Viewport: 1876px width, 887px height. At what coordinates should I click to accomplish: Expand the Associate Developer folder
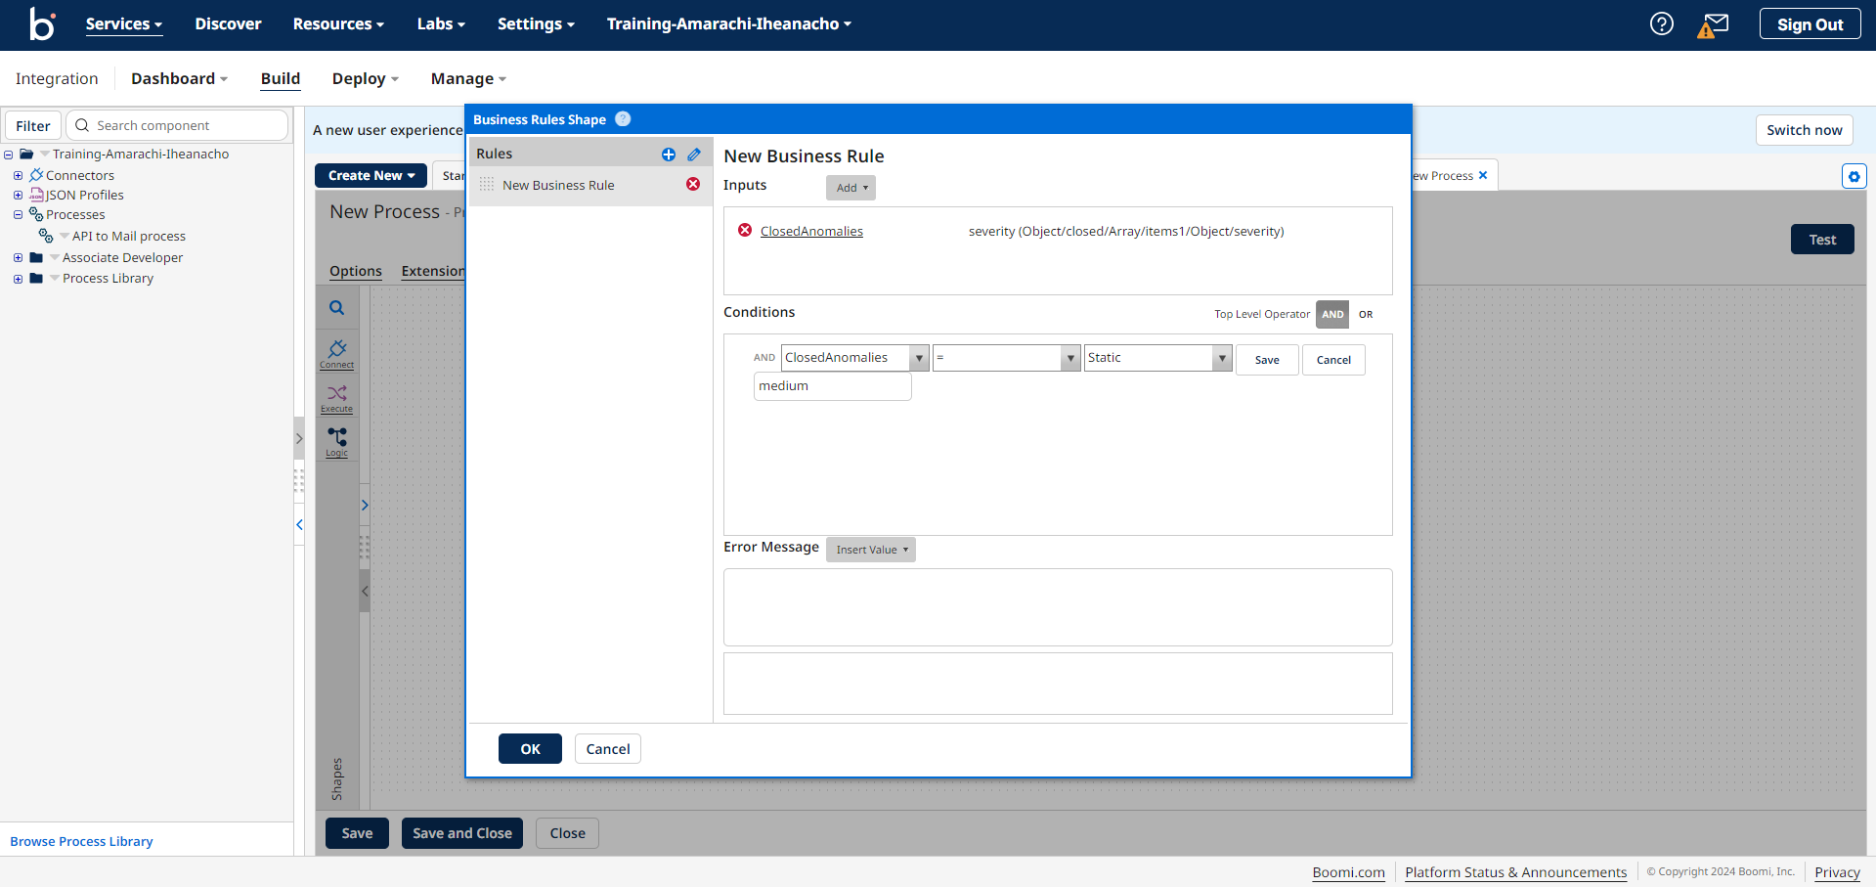[x=18, y=258]
